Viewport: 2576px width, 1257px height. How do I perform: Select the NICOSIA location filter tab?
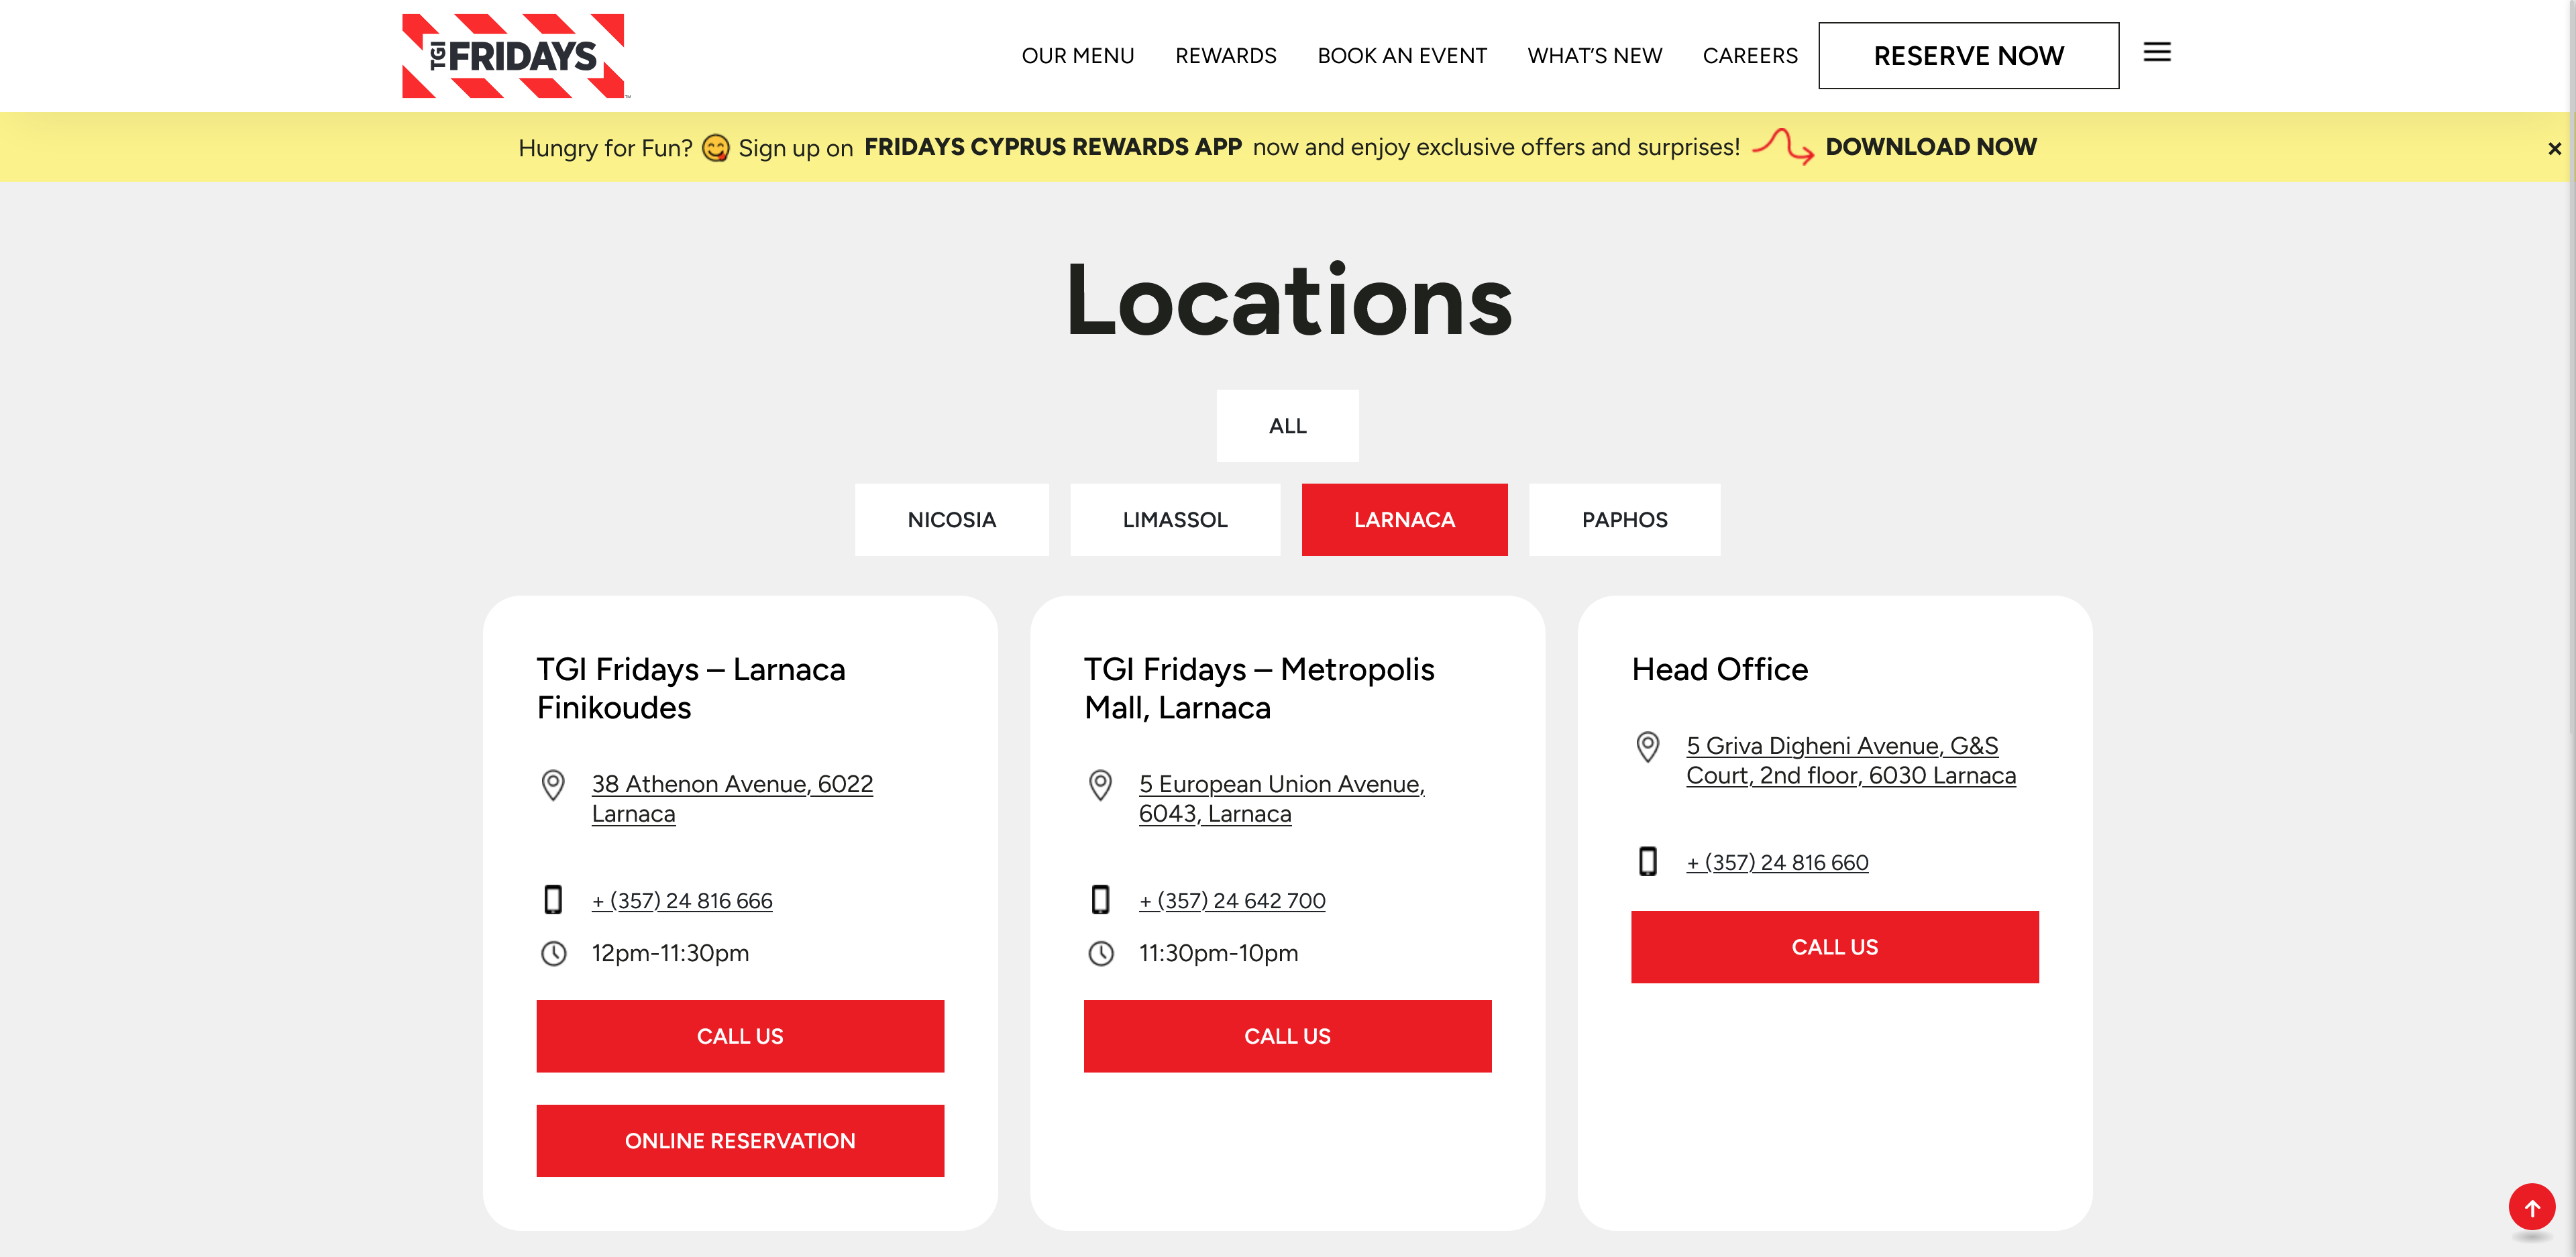(951, 519)
